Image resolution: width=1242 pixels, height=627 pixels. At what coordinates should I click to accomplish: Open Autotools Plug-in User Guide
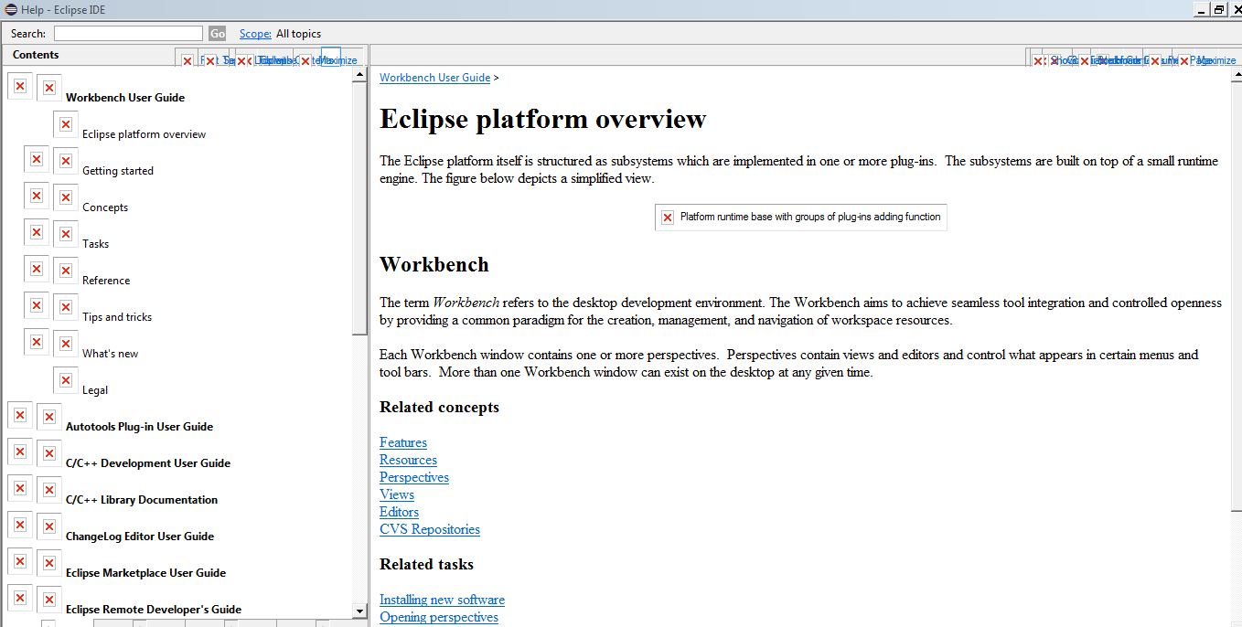pyautogui.click(x=139, y=427)
